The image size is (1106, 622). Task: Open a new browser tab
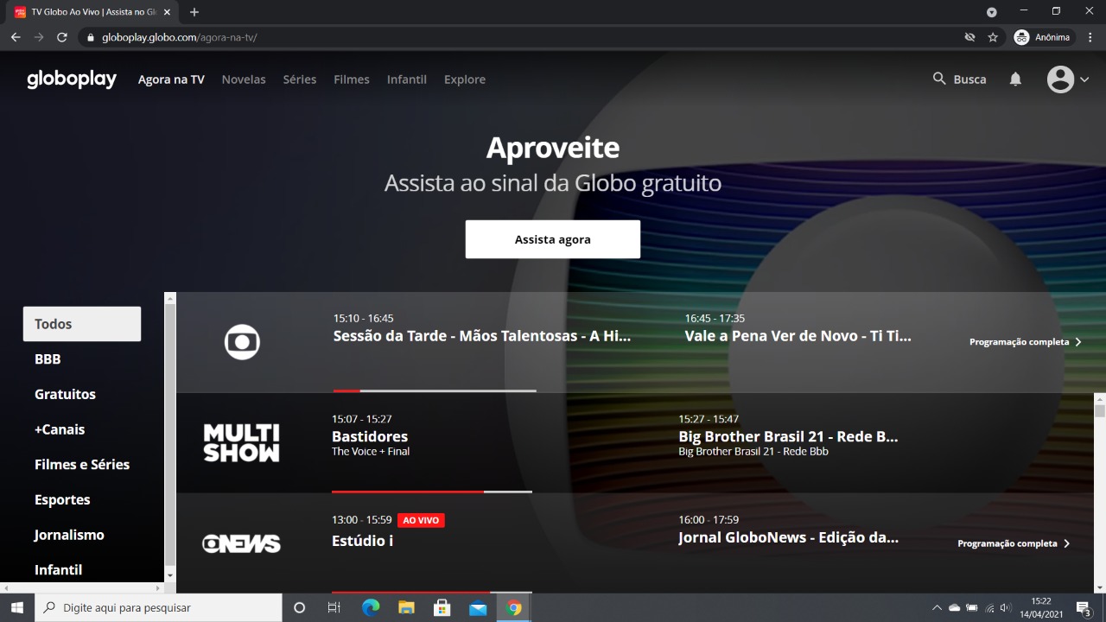(x=194, y=12)
